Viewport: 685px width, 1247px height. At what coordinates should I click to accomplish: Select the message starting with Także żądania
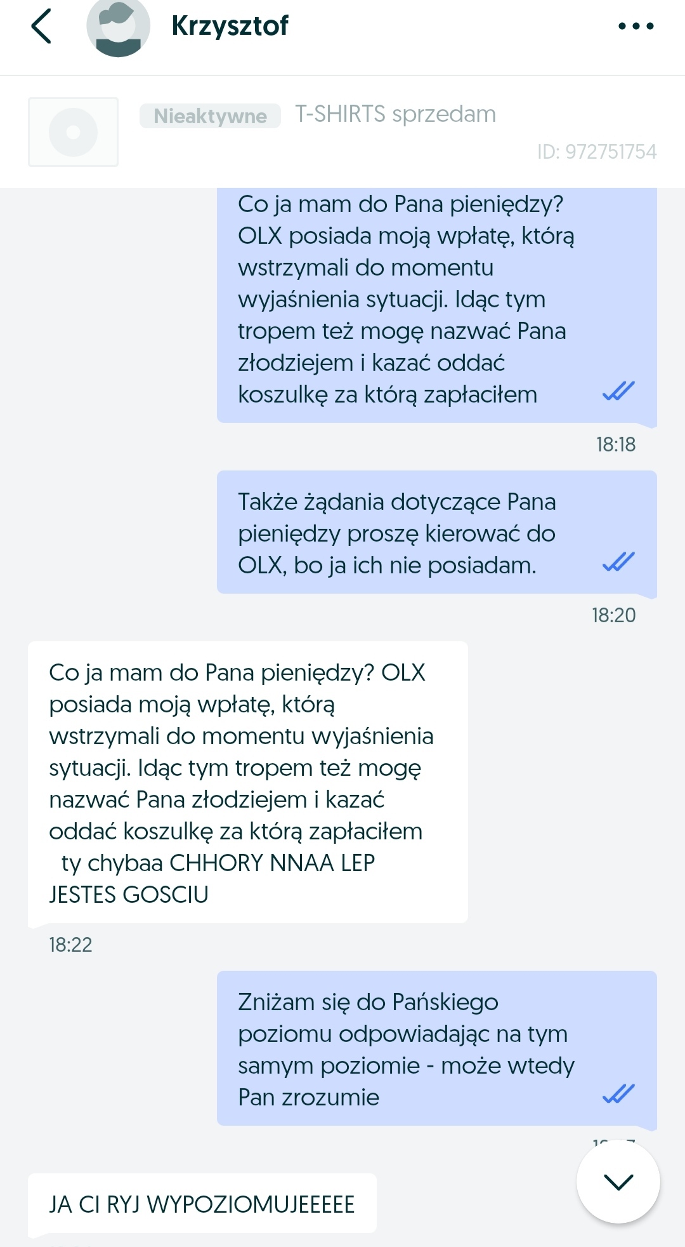[x=437, y=532]
